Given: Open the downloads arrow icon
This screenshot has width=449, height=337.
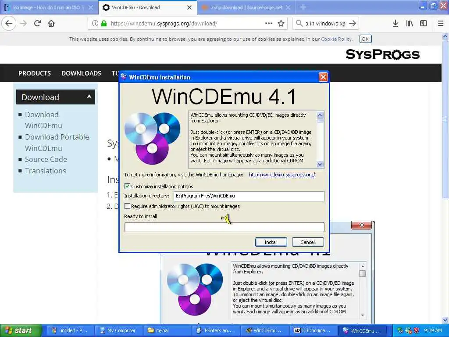Looking at the screenshot, I should pos(396,23).
